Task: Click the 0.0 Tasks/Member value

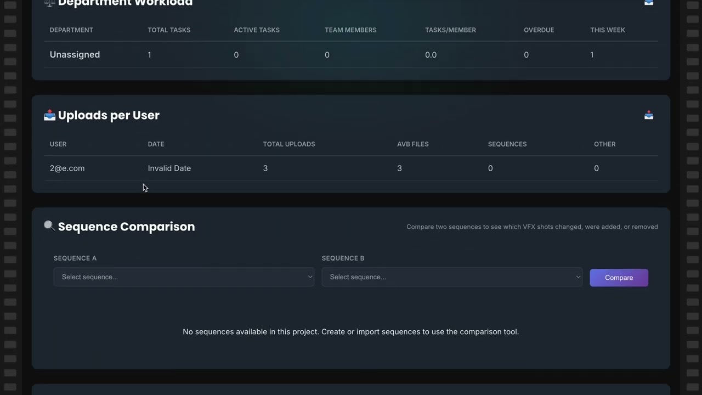Action: (431, 55)
